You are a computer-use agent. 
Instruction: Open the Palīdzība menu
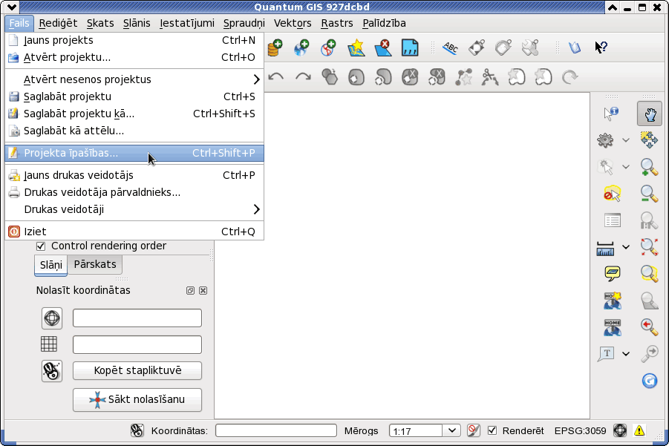coord(384,23)
